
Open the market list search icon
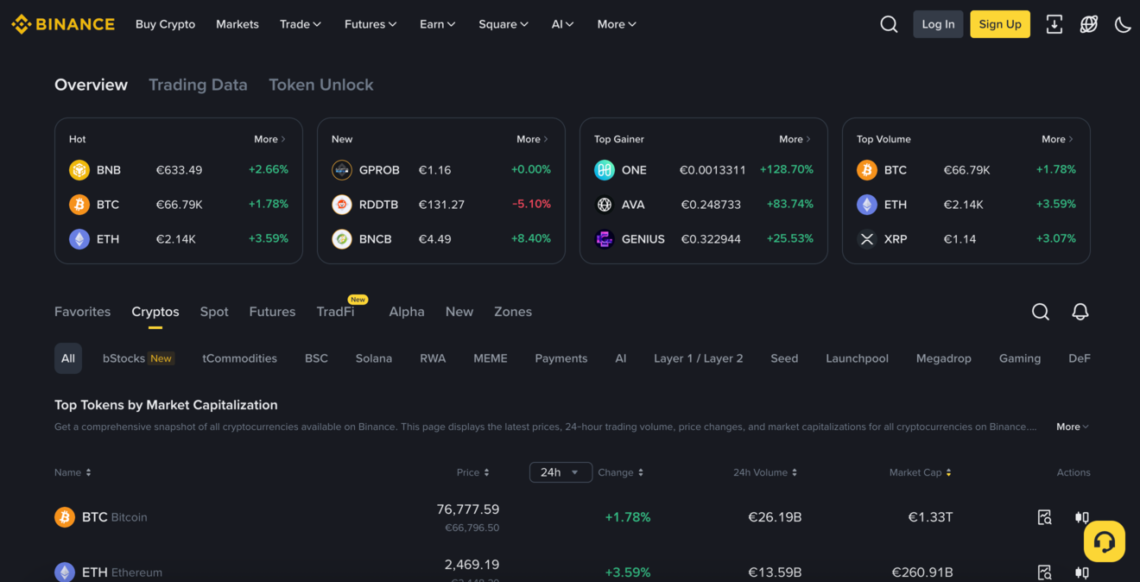point(1041,312)
